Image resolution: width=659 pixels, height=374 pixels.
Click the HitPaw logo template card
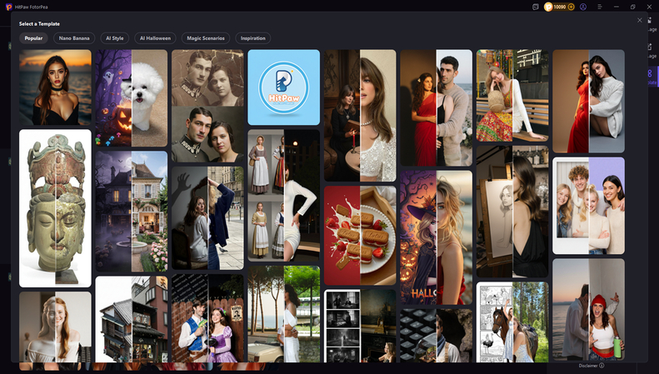pos(284,87)
